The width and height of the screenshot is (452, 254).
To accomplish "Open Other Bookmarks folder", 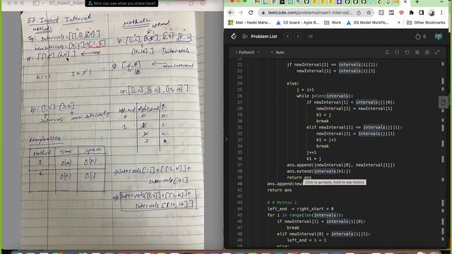I will pyautogui.click(x=426, y=23).
